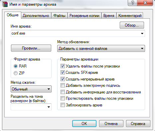Toggle Создать непрерывный архив checkbox

tap(63, 79)
